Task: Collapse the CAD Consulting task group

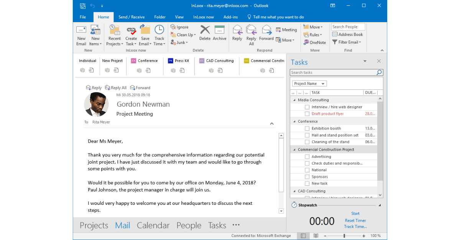Action: (294, 191)
